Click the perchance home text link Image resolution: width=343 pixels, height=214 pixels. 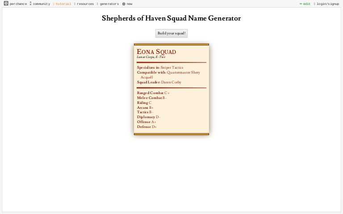[x=18, y=4]
